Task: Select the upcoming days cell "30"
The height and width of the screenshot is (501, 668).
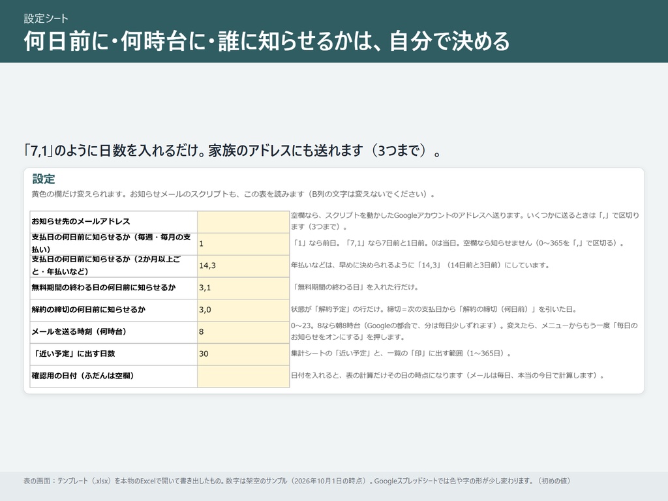Action: [243, 354]
